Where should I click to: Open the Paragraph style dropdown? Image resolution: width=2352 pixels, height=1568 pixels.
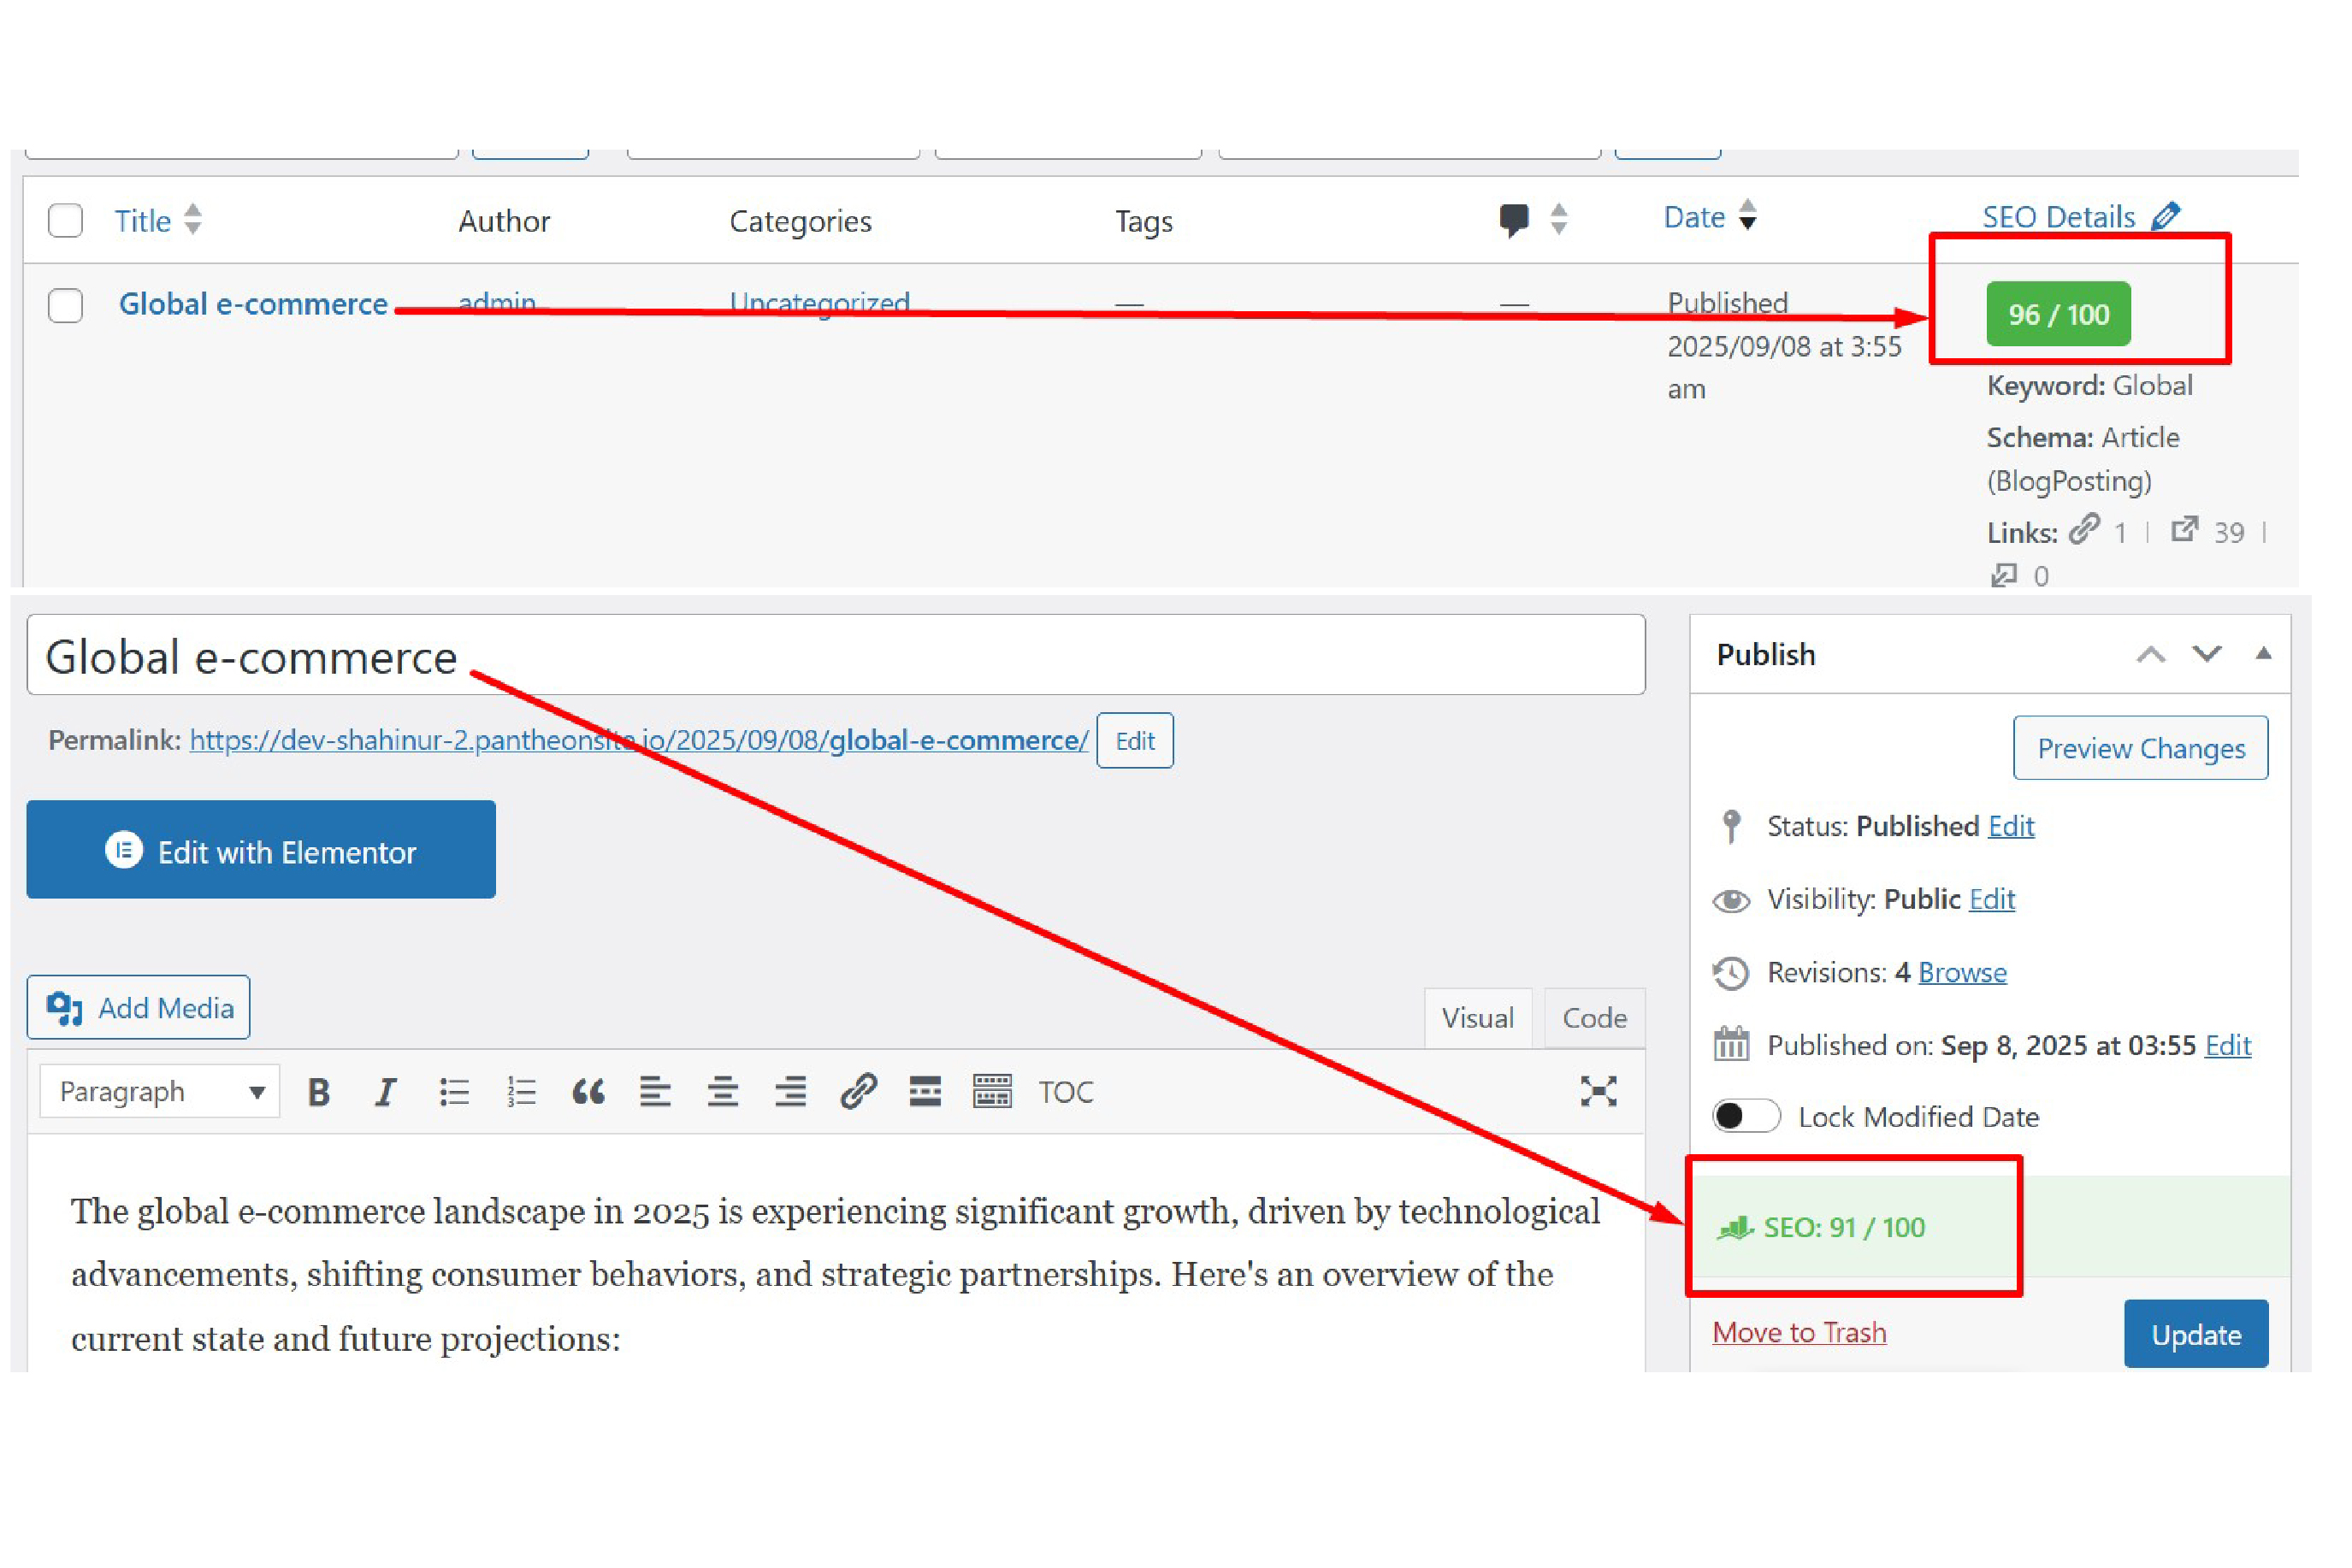pyautogui.click(x=158, y=1091)
